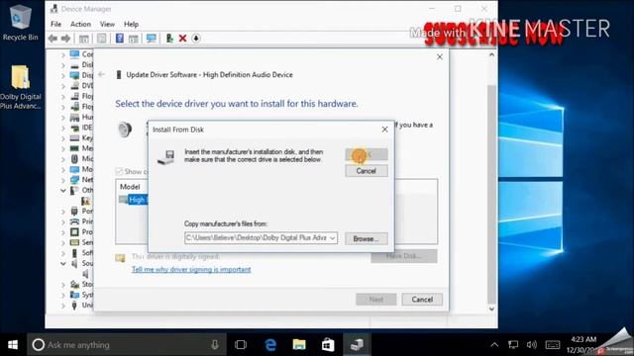Screen dimensions: 634x356
Task: Click the Next button in the driver wizard
Action: 376,300
